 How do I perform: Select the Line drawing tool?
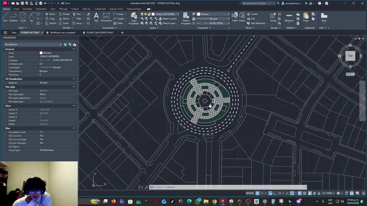pos(5,17)
